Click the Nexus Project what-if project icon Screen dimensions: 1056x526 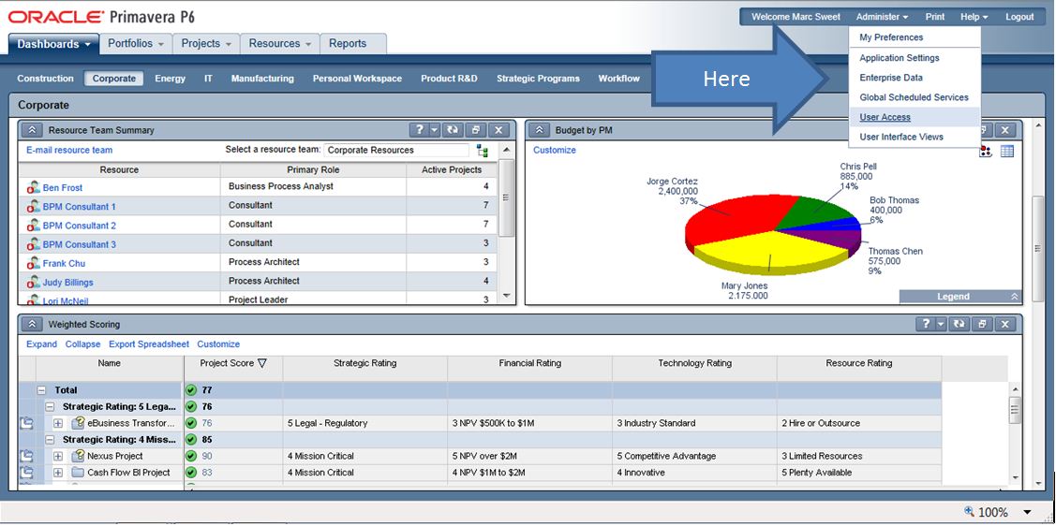[78, 456]
